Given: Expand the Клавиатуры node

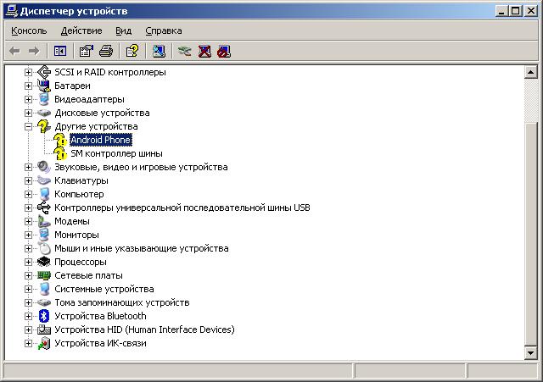Looking at the screenshot, I should click(28, 180).
